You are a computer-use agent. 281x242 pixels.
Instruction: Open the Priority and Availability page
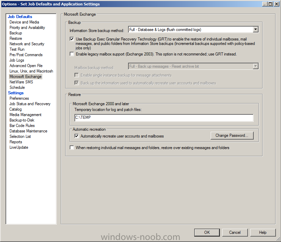click(27, 28)
